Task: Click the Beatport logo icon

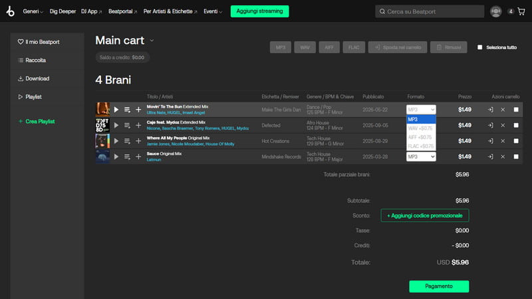Action: 11,11
